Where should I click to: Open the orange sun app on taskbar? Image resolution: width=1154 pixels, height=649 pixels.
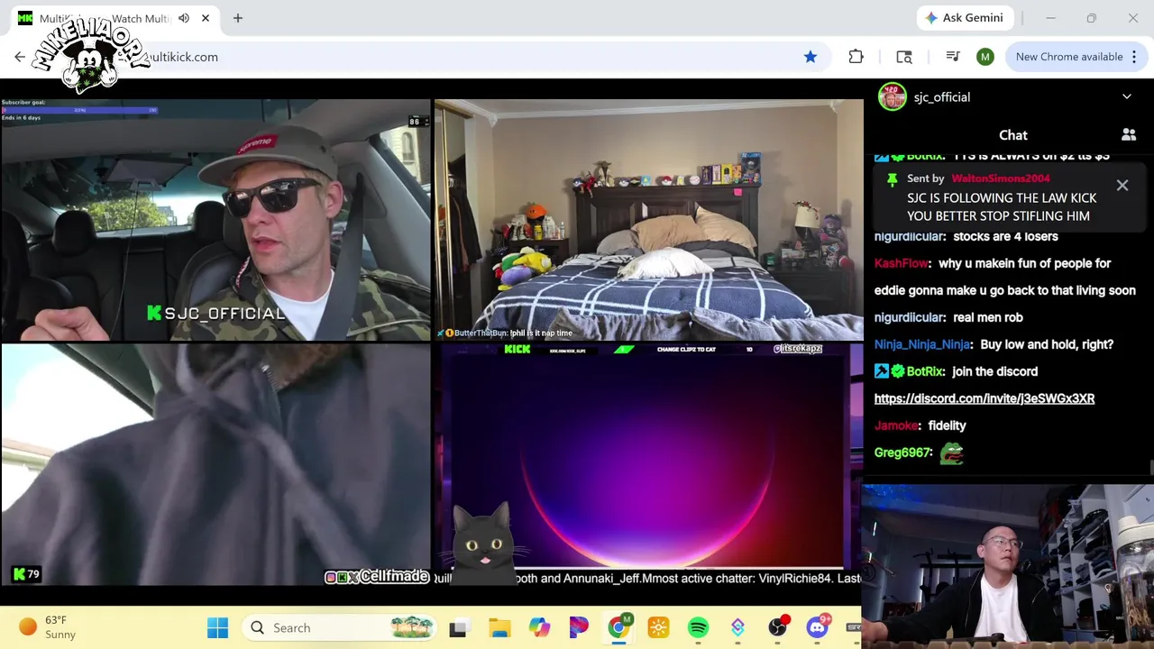pos(658,627)
